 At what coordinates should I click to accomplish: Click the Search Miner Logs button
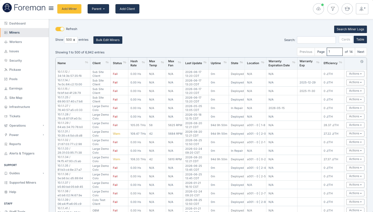350,29
